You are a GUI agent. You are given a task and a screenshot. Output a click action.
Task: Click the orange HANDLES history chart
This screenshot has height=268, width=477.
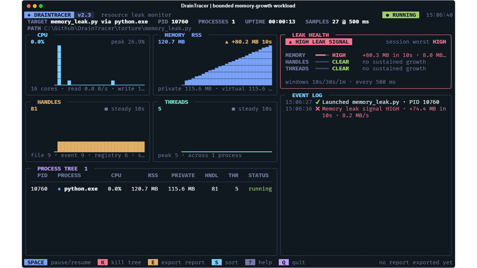pos(99,147)
